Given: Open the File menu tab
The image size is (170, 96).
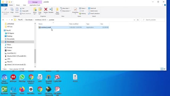Looking at the screenshot, I should pyautogui.click(x=4, y=5).
